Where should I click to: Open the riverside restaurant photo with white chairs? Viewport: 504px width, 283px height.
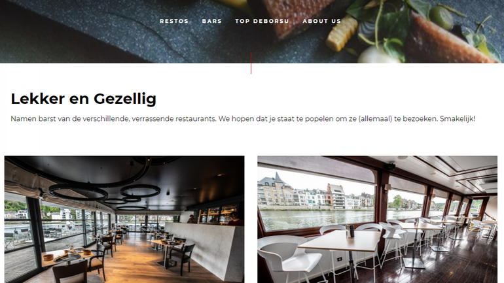378,220
